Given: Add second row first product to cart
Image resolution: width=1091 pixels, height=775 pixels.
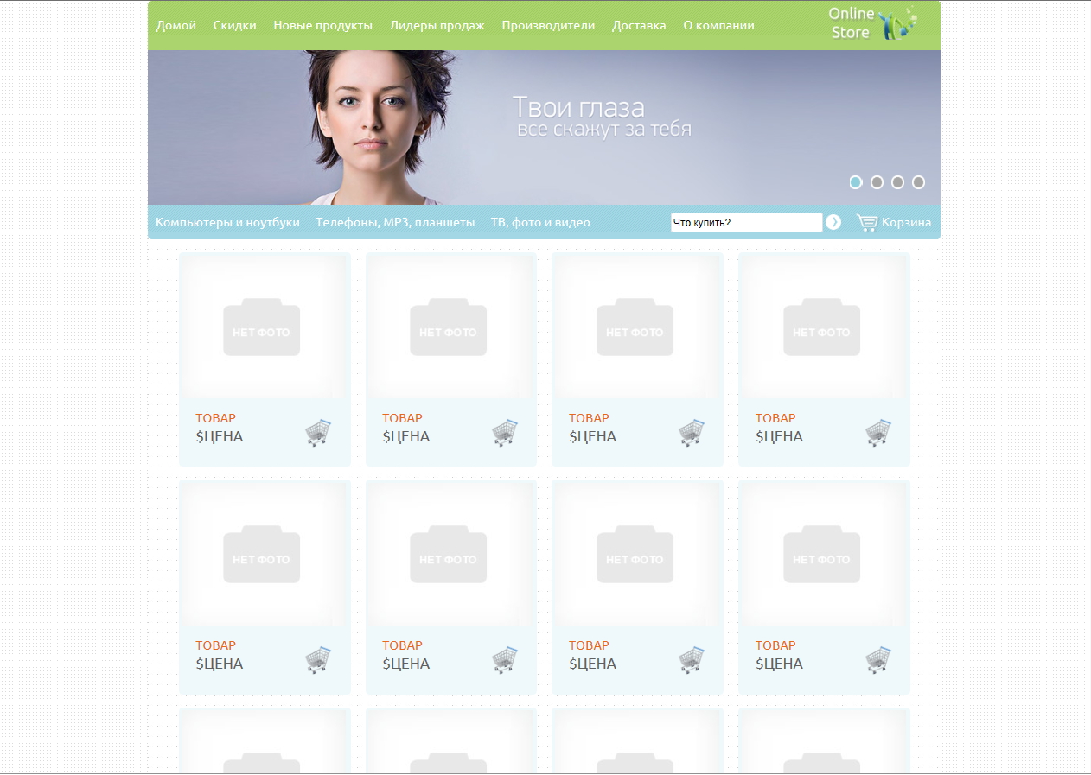Looking at the screenshot, I should [x=318, y=659].
